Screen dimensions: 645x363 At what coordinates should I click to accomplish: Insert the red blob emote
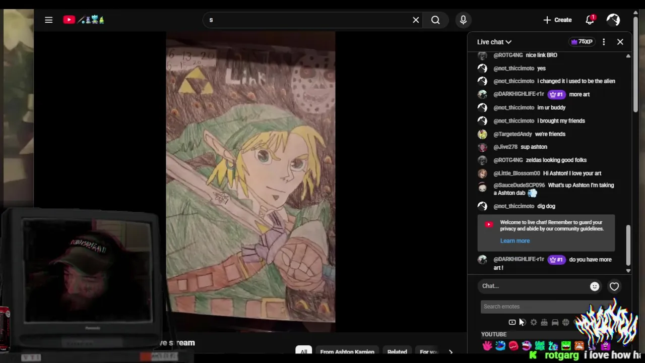tap(513, 345)
